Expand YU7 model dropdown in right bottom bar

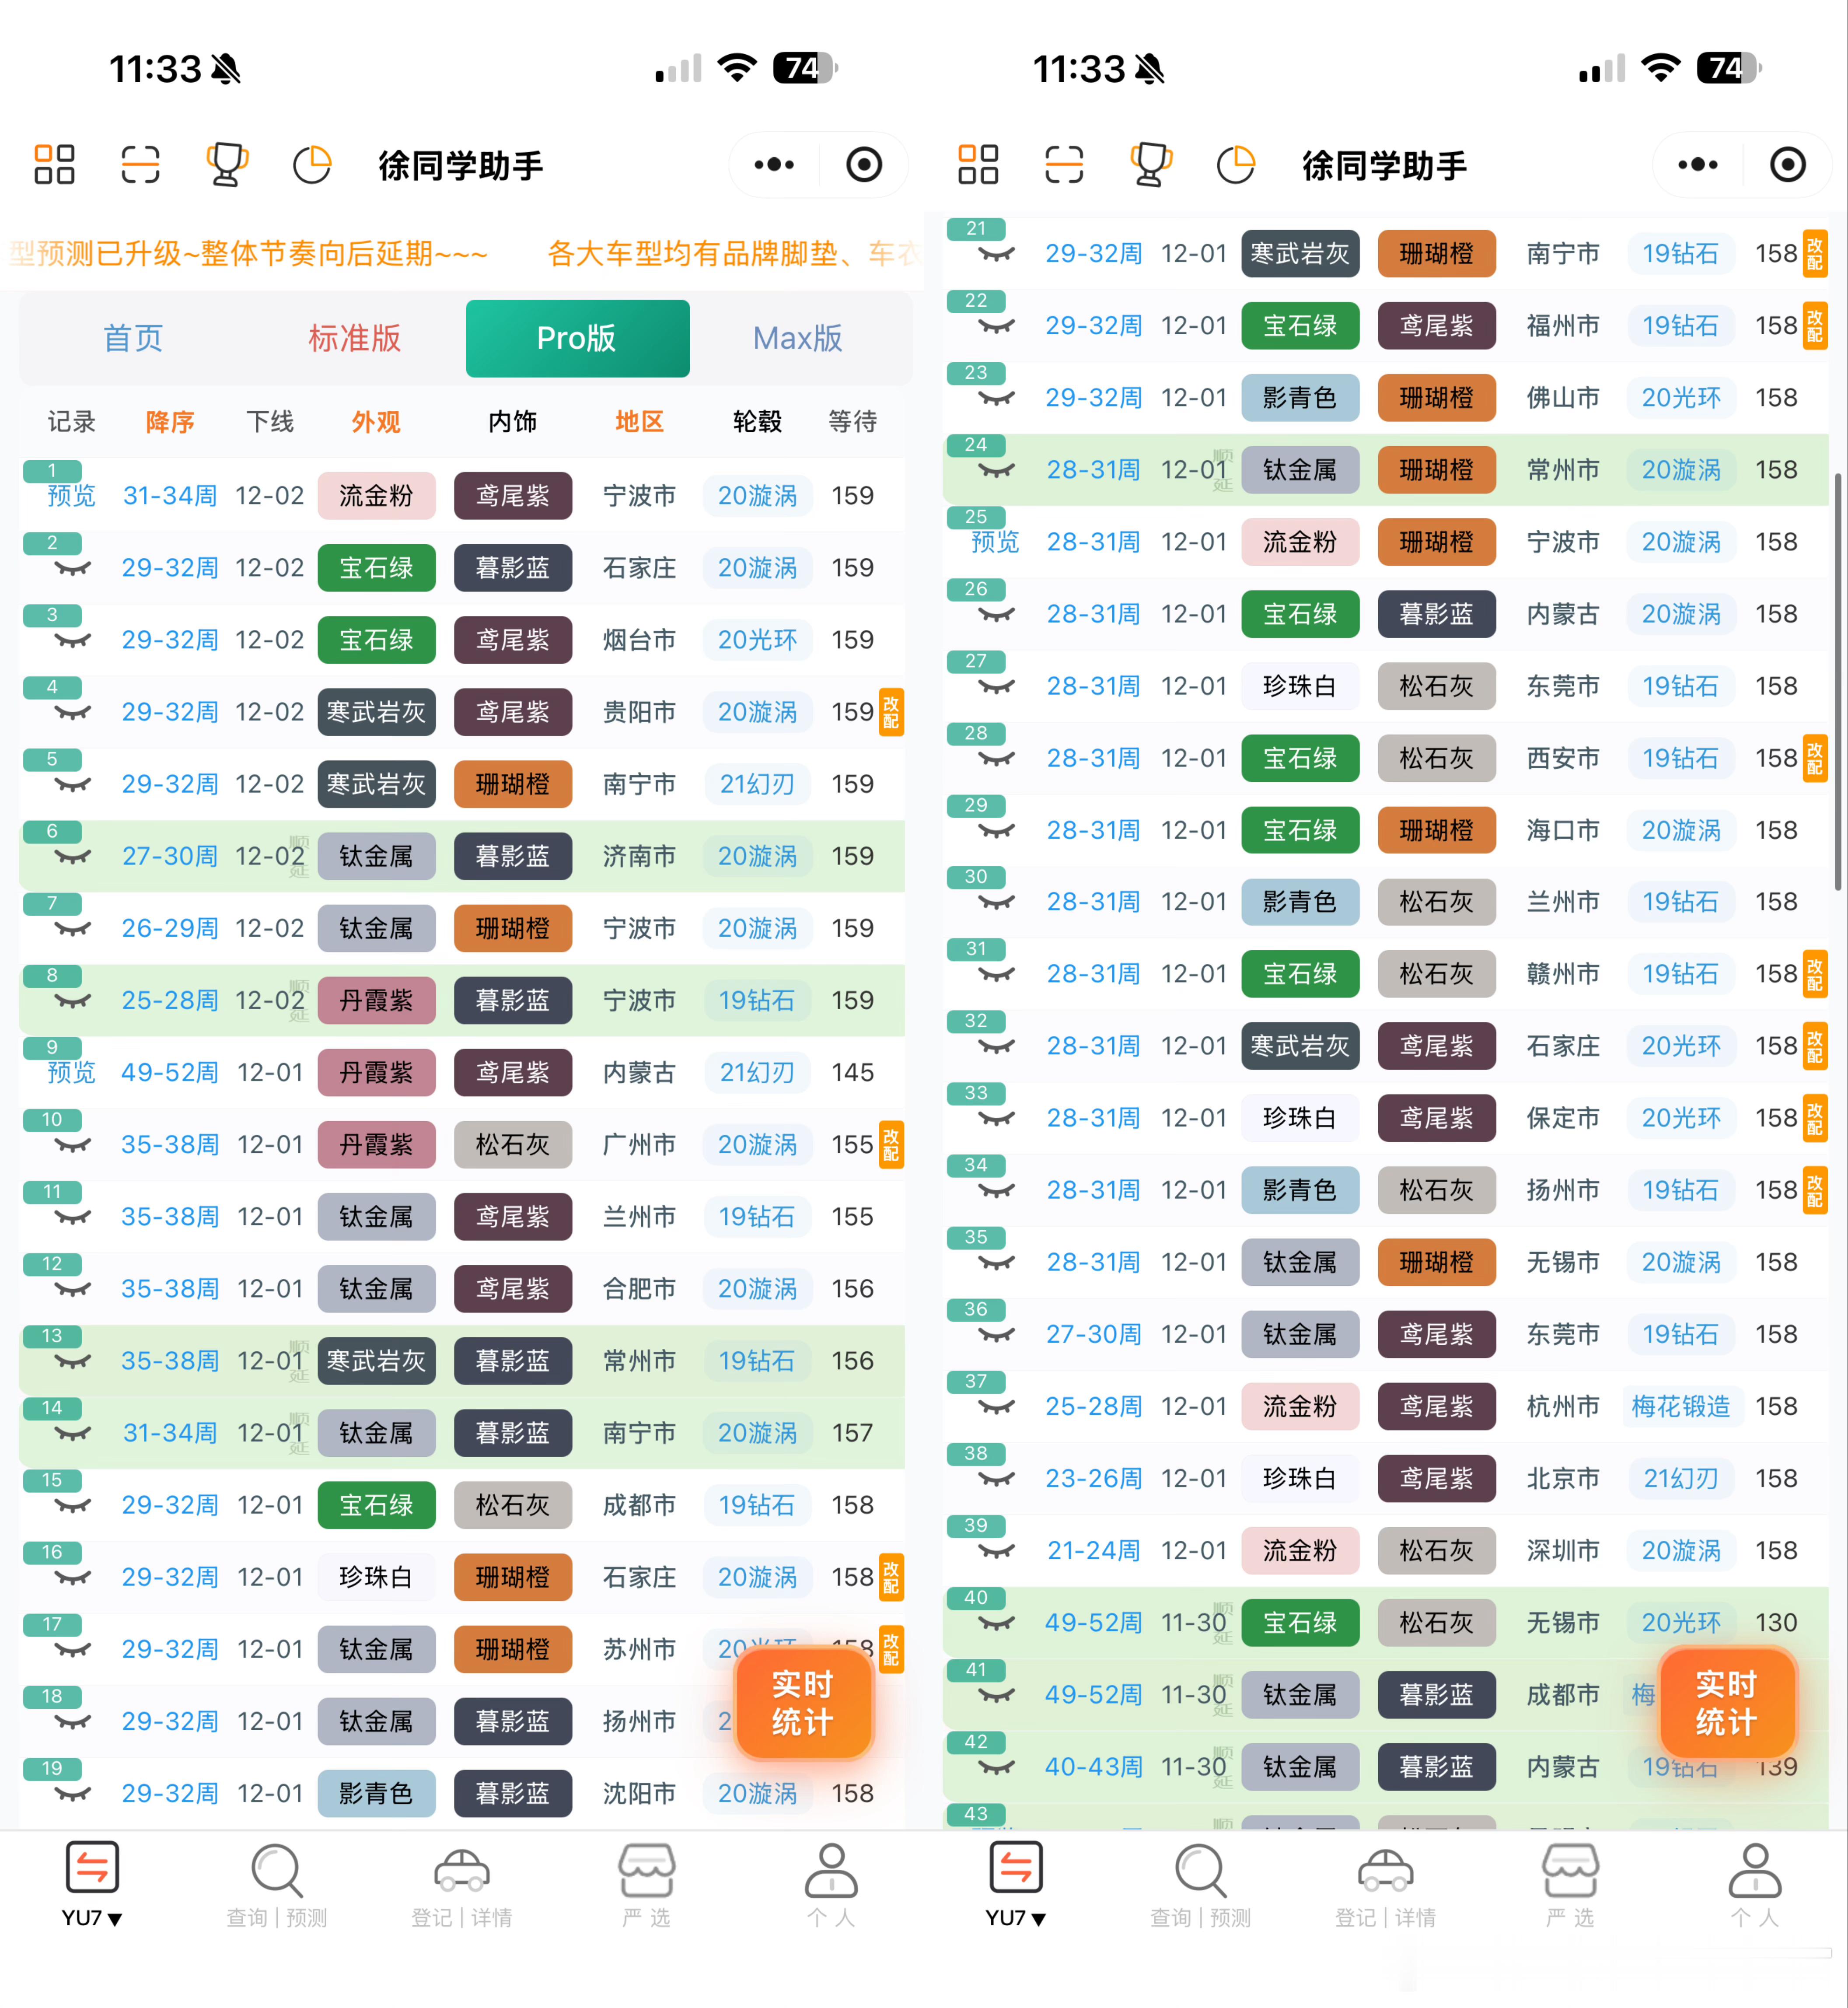point(1016,1917)
